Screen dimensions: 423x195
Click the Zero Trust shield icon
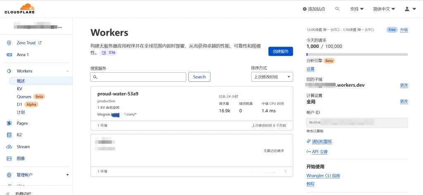click(x=9, y=43)
